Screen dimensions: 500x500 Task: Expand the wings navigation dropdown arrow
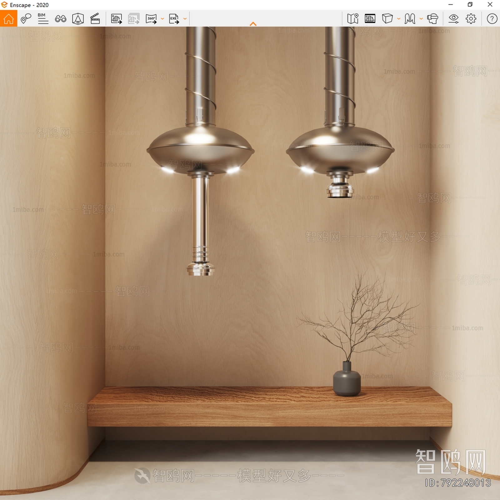[x=421, y=19]
